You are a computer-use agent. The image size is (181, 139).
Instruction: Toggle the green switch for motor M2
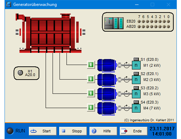point(91,79)
